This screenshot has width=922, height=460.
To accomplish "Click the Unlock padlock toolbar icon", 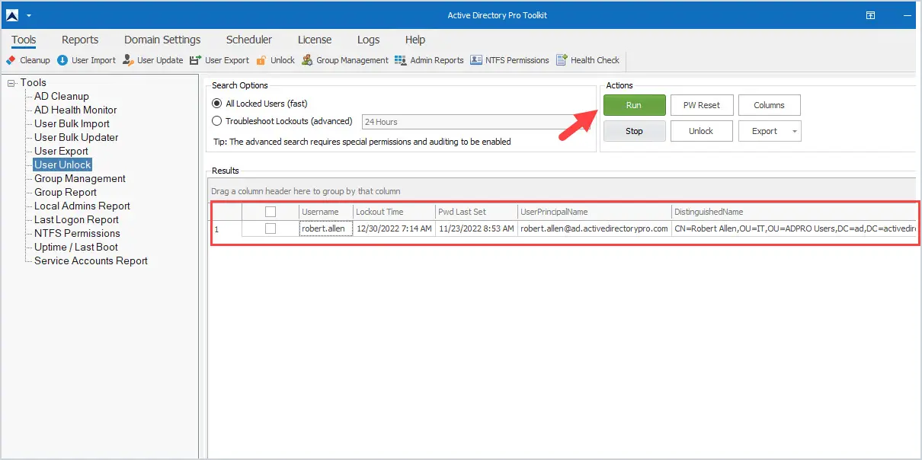I will point(261,60).
